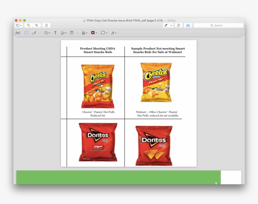The height and width of the screenshot is (204, 258).
Task: Rotate the PDF page
Action: coord(178,25)
